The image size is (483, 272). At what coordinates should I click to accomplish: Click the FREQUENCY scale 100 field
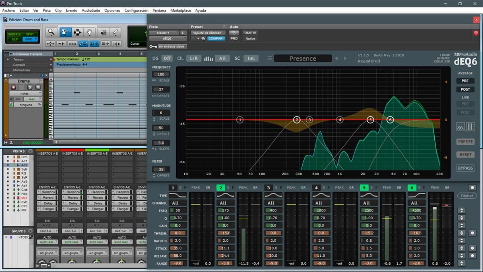coord(161,75)
